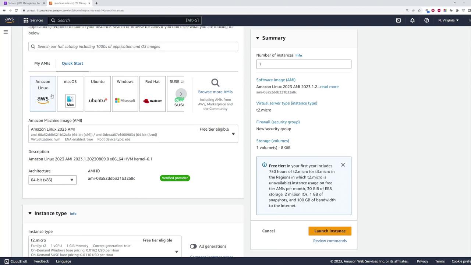Open the AWS help question mark menu
The image size is (471, 265).
pos(426,20)
